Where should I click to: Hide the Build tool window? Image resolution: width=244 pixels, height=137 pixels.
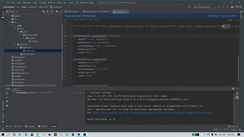point(237,89)
